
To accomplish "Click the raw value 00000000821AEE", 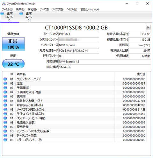I will click(134, 109).
